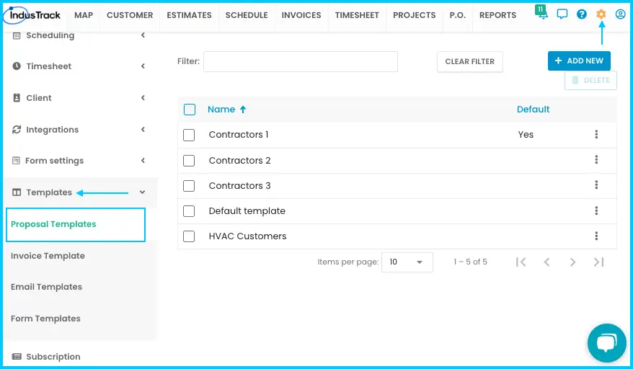Go to the next page of results
The image size is (633, 369).
pos(572,262)
